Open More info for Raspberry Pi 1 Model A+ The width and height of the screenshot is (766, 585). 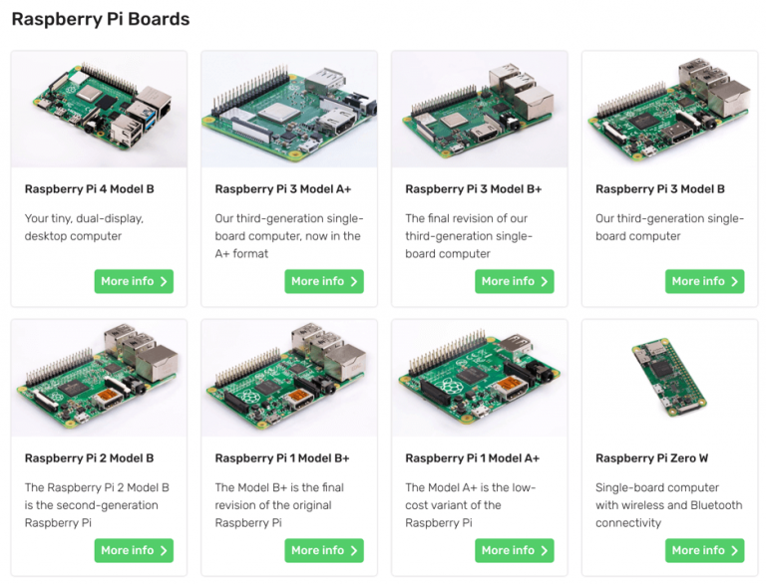(x=515, y=550)
